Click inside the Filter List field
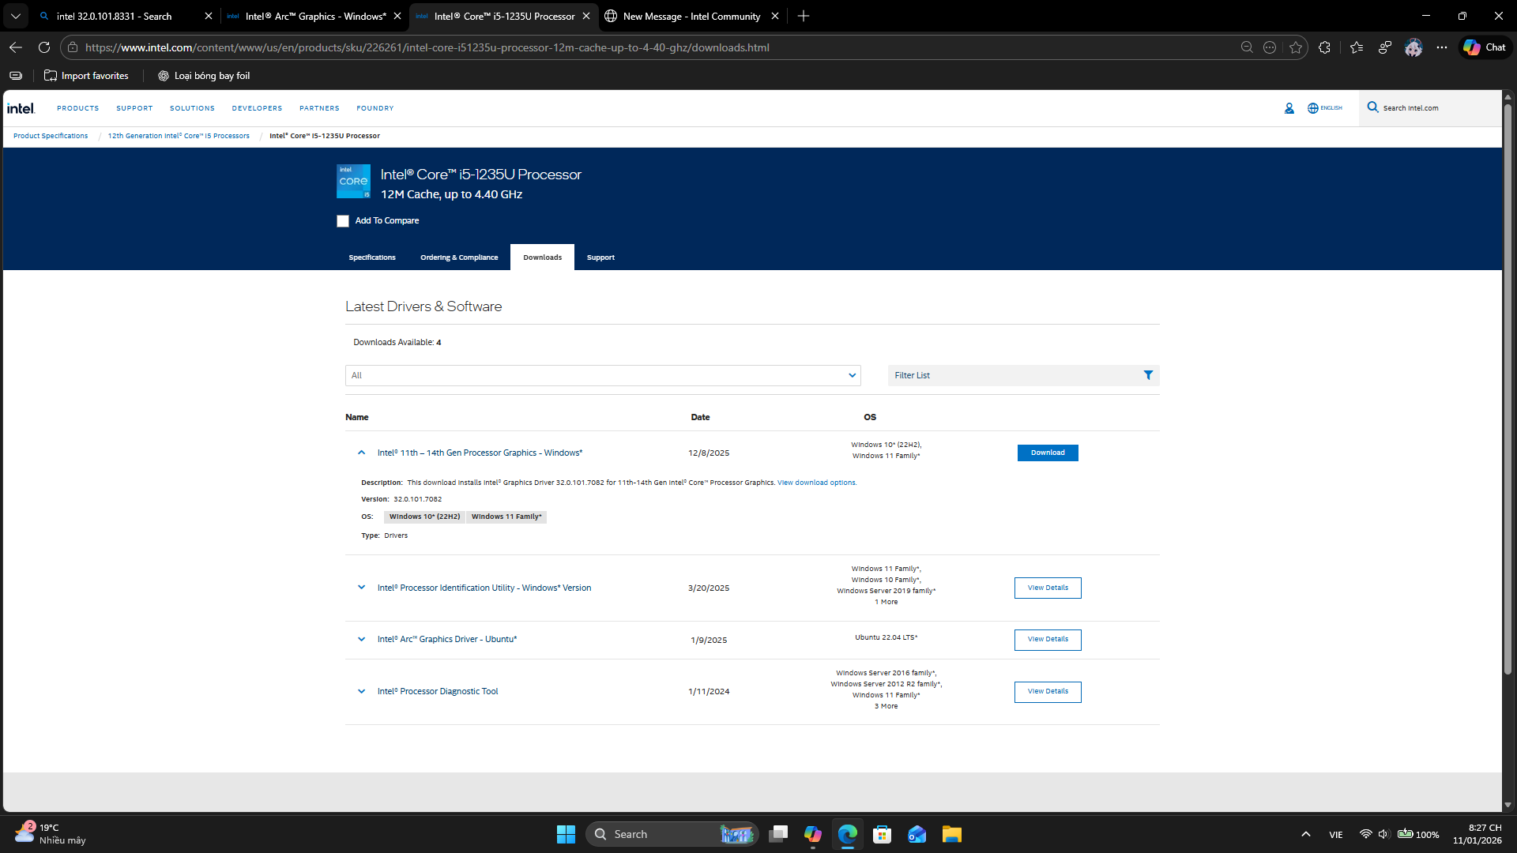This screenshot has height=853, width=1517. click(1011, 375)
